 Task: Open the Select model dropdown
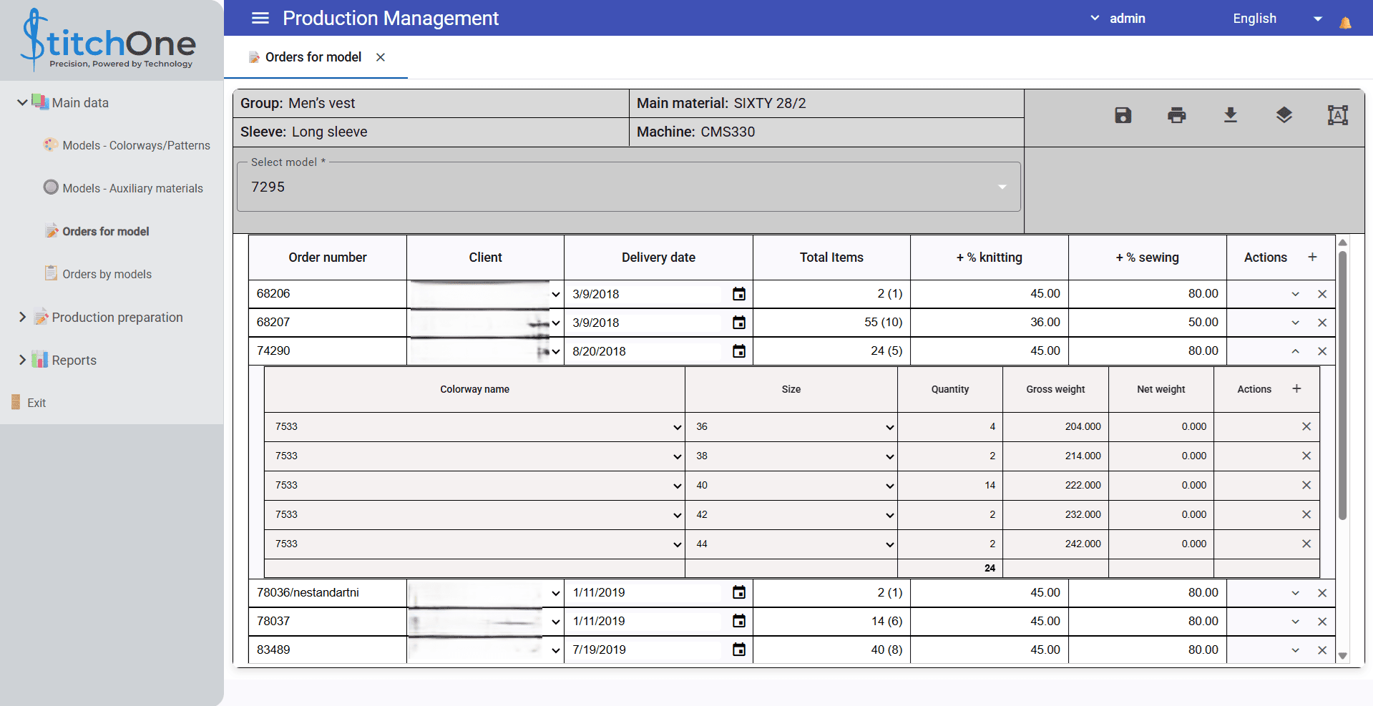[x=628, y=187]
